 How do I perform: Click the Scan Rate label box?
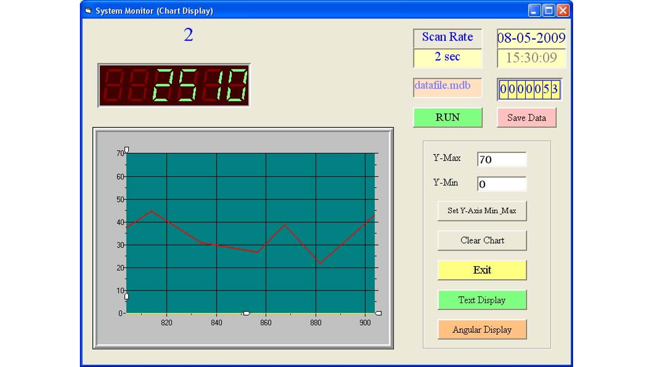point(448,38)
